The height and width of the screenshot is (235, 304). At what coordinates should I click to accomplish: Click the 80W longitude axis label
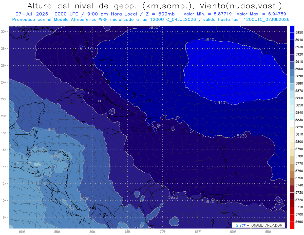pos(92,232)
